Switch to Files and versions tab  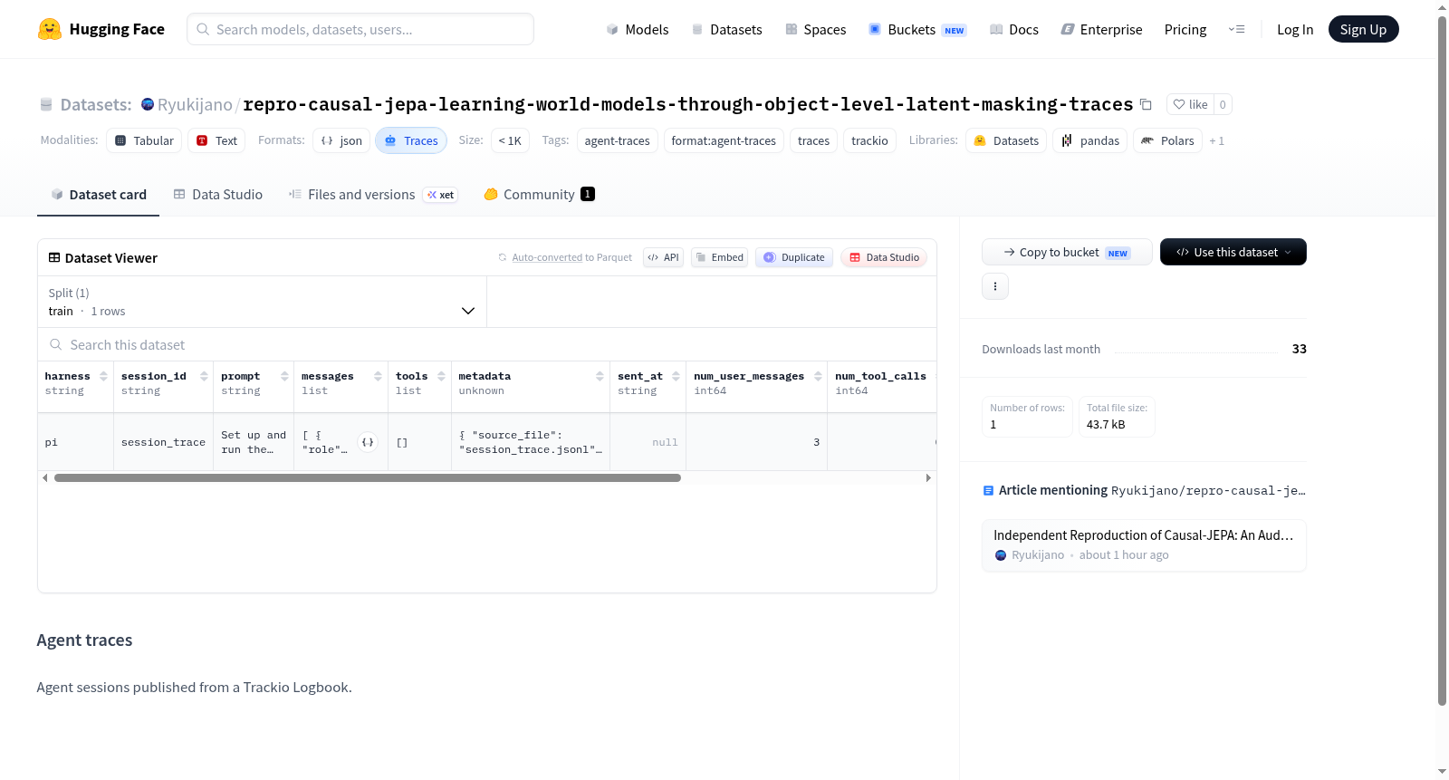pyautogui.click(x=372, y=194)
